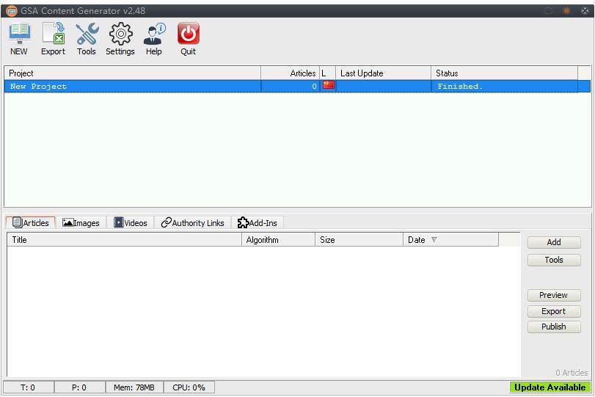Sort articles by Algorithm column header
The height and width of the screenshot is (397, 595).
(279, 240)
